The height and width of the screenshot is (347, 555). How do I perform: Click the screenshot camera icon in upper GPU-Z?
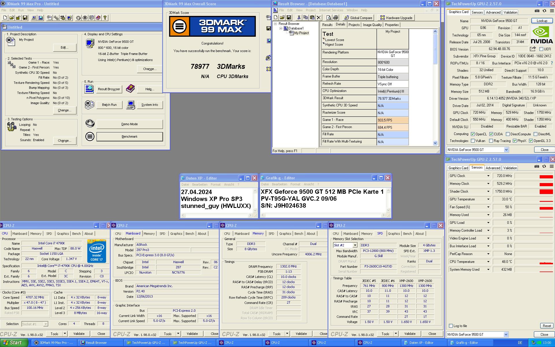tap(537, 11)
